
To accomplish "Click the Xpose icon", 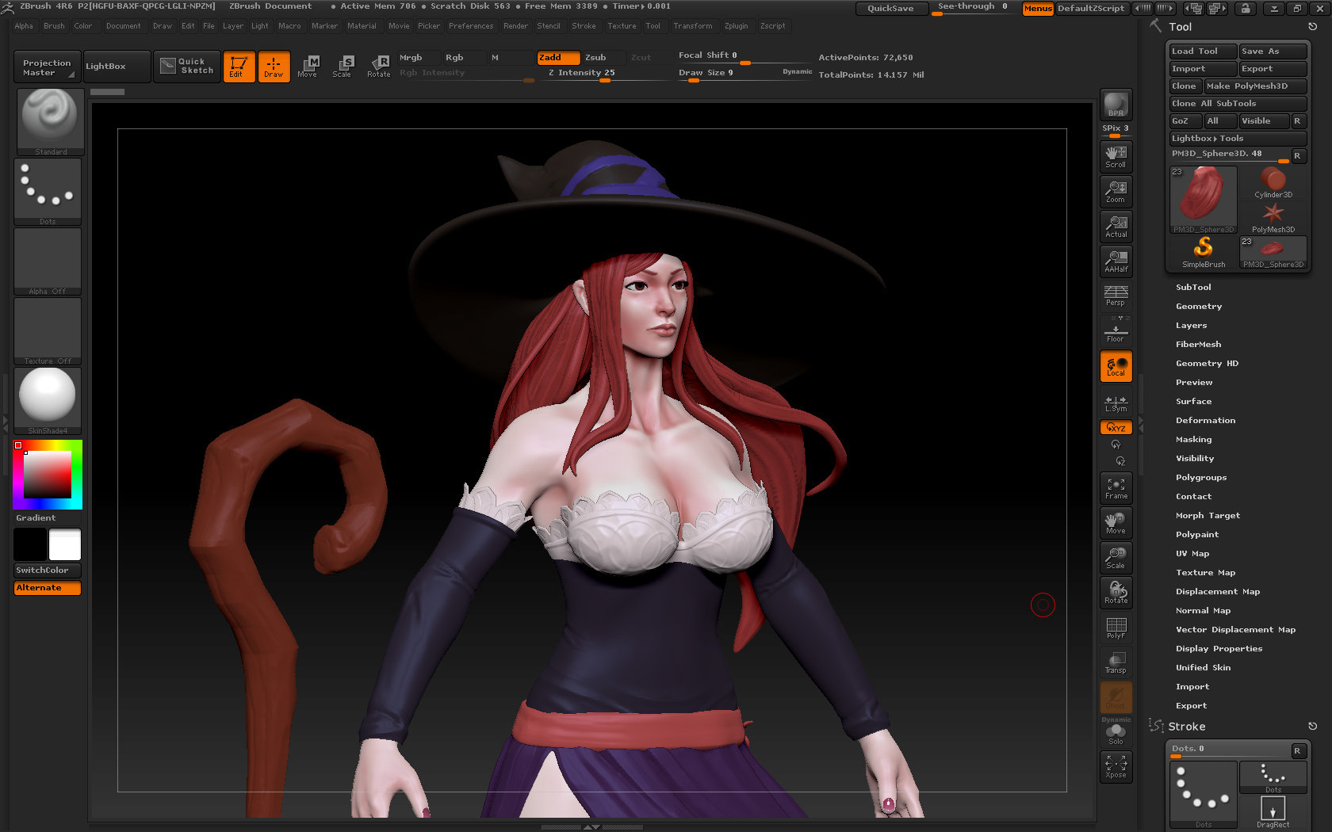I will click(x=1116, y=767).
